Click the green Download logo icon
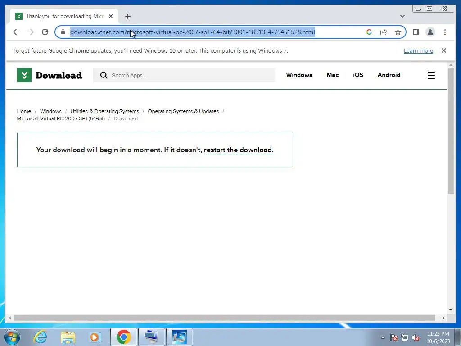Screen dimensions: 461x346 coord(24,75)
